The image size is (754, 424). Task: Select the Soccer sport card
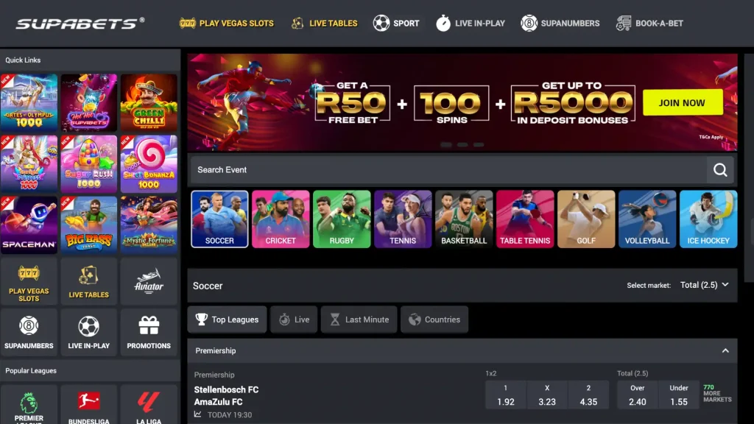coord(219,219)
